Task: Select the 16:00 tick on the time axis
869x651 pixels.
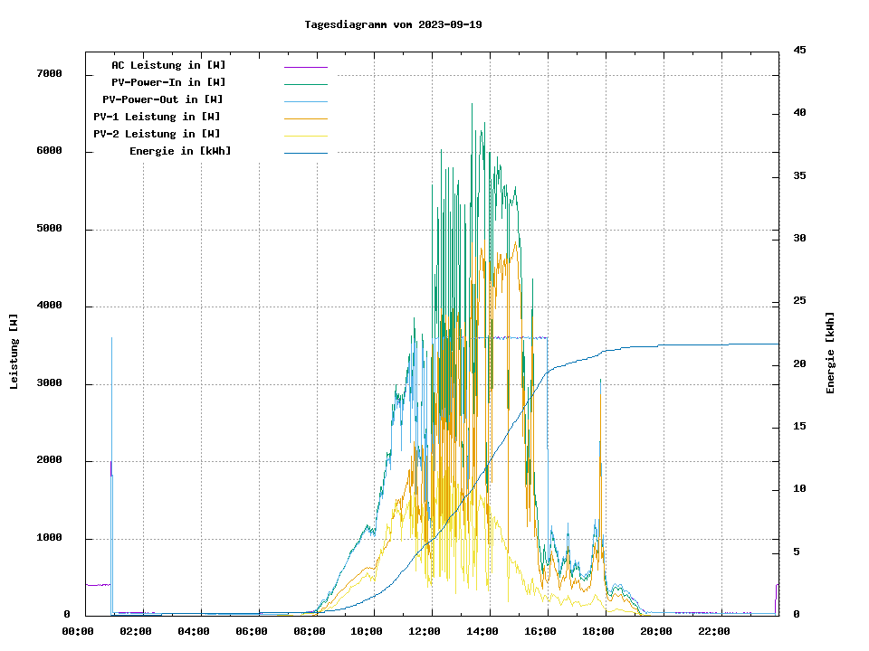Action: pyautogui.click(x=540, y=631)
